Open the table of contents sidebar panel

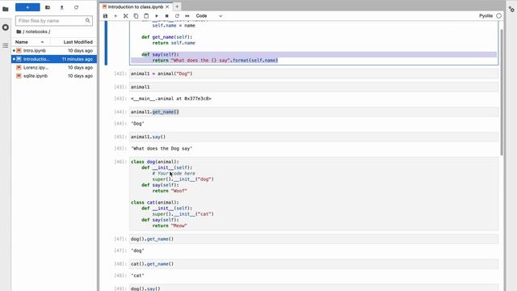point(6,45)
